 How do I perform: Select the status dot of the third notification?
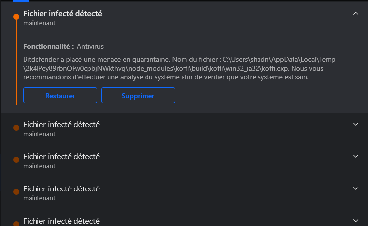pyautogui.click(x=16, y=160)
